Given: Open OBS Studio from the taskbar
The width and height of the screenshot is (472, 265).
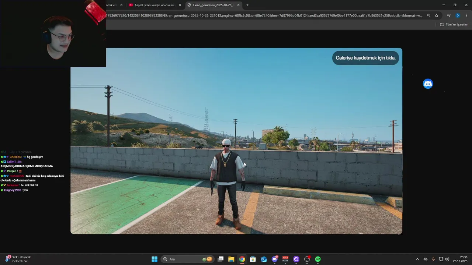Looking at the screenshot, I should (x=307, y=259).
